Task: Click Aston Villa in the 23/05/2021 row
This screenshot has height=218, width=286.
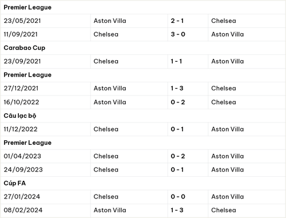Action: tap(110, 21)
